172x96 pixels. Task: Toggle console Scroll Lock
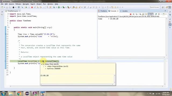tap(143, 14)
